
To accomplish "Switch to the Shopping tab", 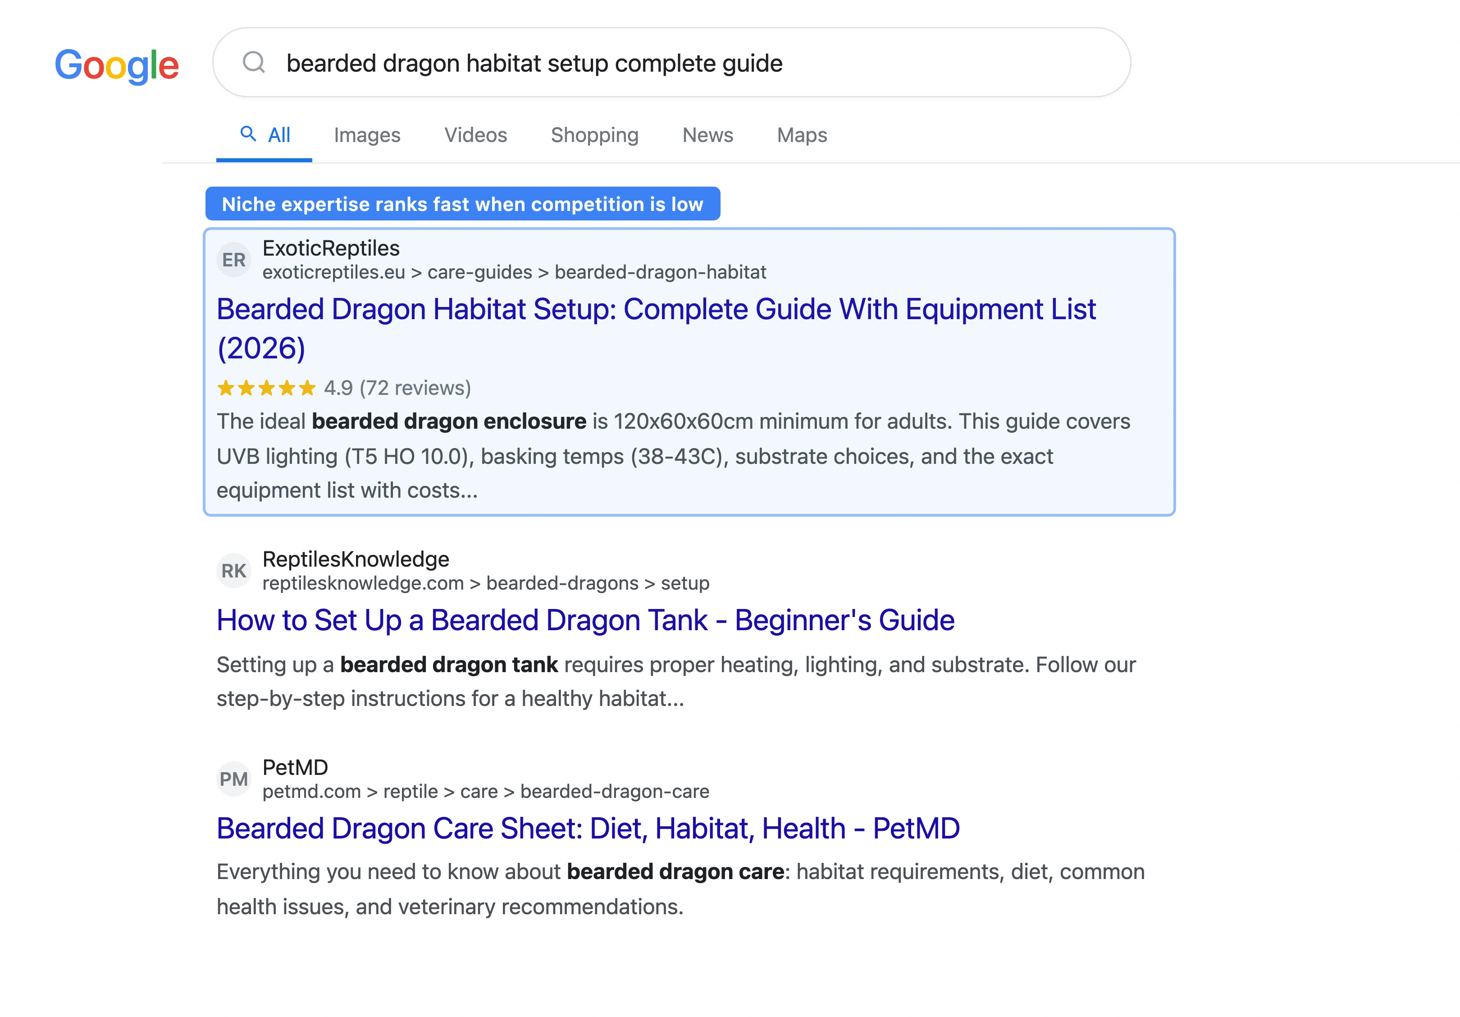I will pyautogui.click(x=594, y=135).
